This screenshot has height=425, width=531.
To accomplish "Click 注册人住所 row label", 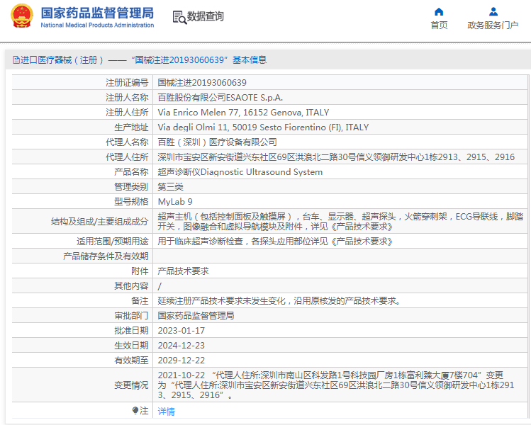I will pos(127,113).
